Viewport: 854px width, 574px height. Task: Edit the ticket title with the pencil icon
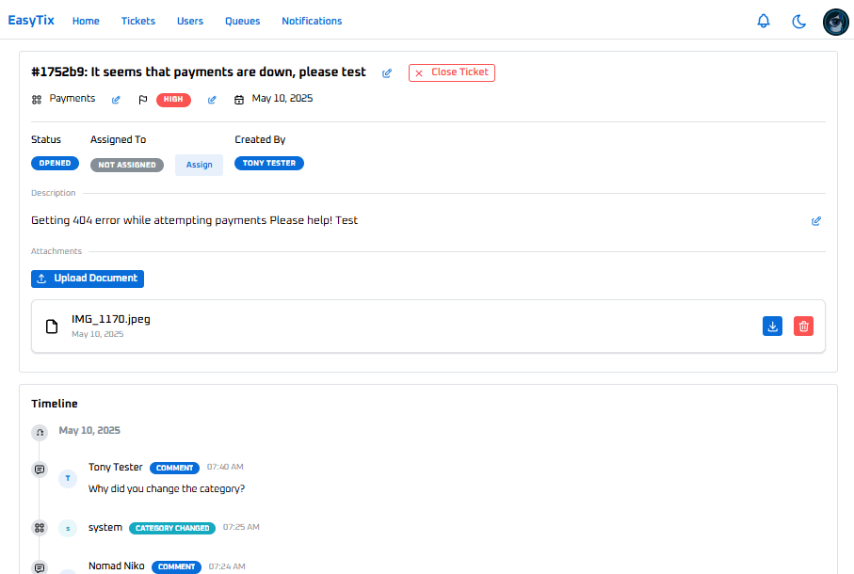click(x=387, y=73)
